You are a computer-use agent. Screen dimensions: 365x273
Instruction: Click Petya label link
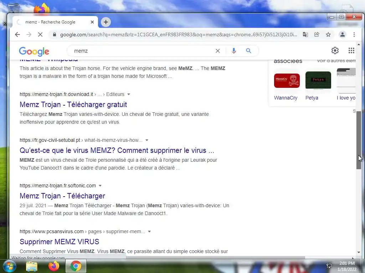(x=312, y=98)
